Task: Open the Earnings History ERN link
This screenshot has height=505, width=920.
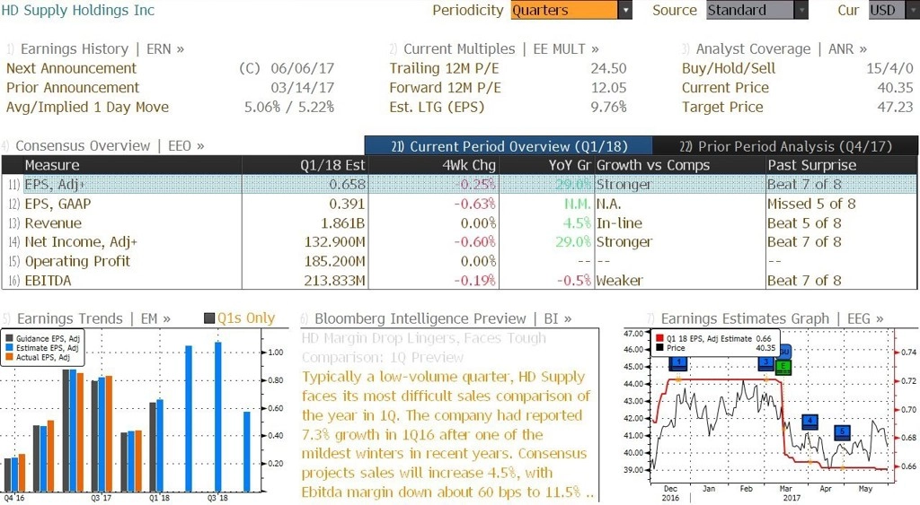Action: coord(95,49)
